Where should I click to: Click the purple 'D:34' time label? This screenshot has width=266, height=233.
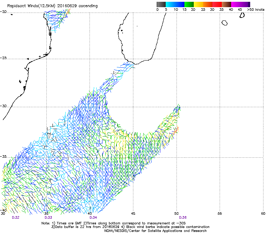(93, 218)
